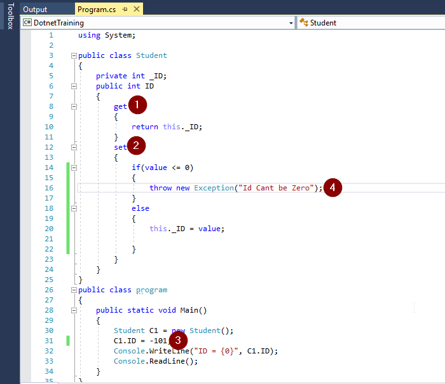
Task: Click 'ReadLine()' on line 33
Action: pyautogui.click(x=171, y=361)
